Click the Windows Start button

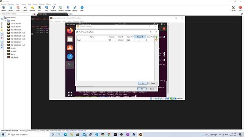(x=3, y=134)
